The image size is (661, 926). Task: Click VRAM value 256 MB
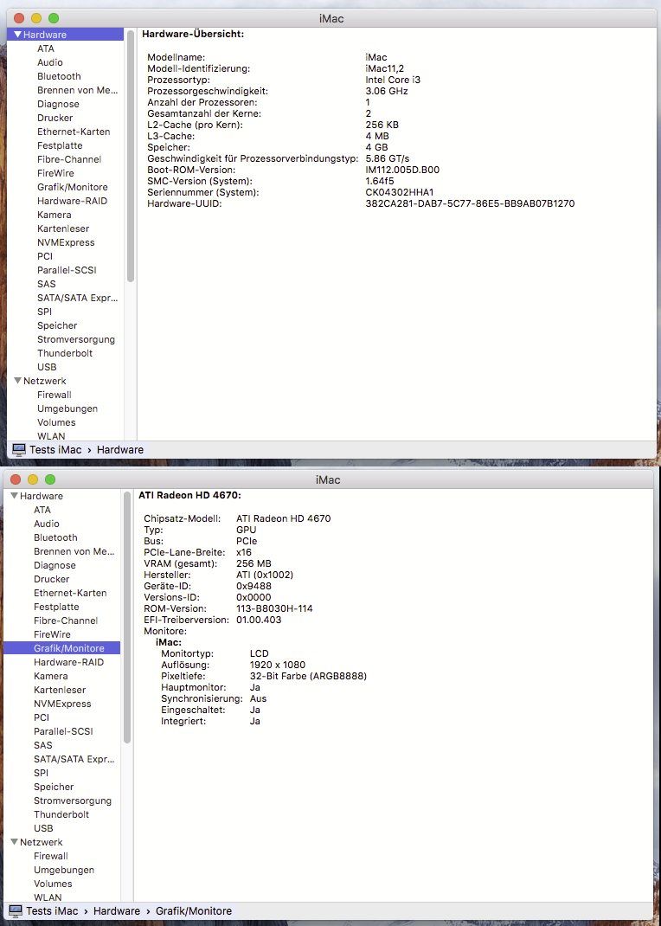click(x=253, y=563)
